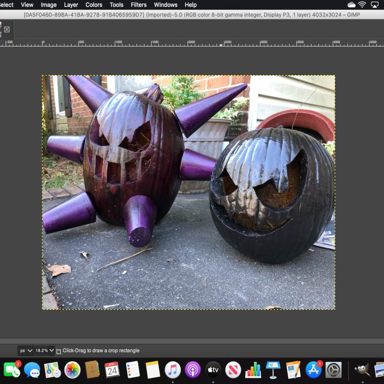Open the Image menu
The image size is (384, 384).
click(49, 5)
